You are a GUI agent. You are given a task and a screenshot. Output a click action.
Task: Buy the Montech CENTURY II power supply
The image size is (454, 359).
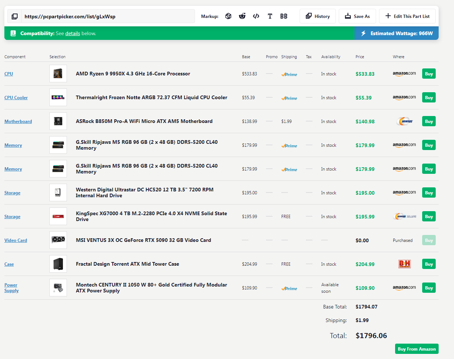(429, 288)
